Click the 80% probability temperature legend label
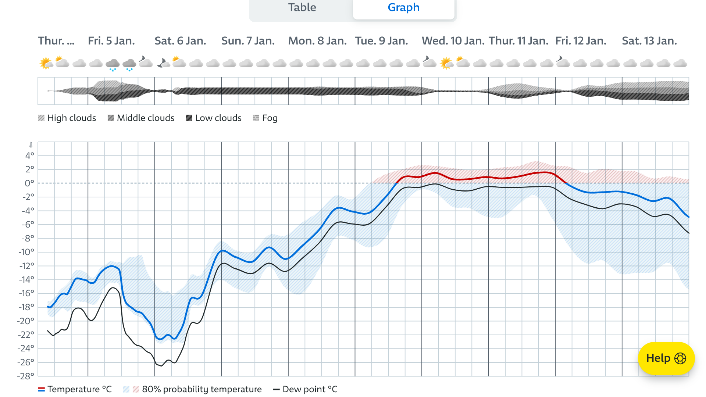 coord(202,389)
